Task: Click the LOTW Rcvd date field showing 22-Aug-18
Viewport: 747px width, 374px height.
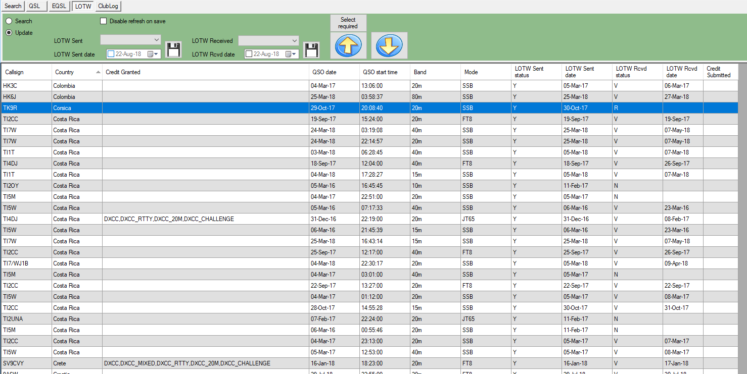Action: tap(271, 54)
